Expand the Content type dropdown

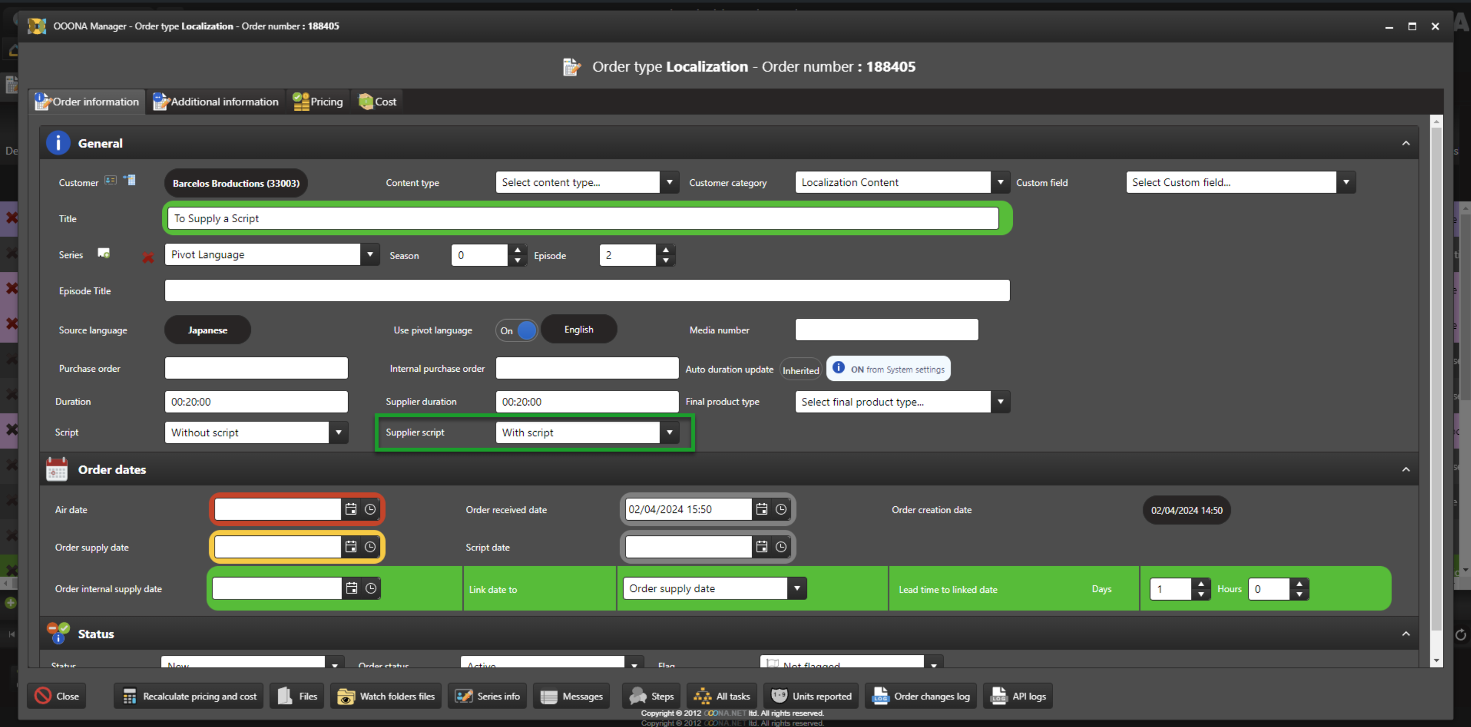point(669,183)
